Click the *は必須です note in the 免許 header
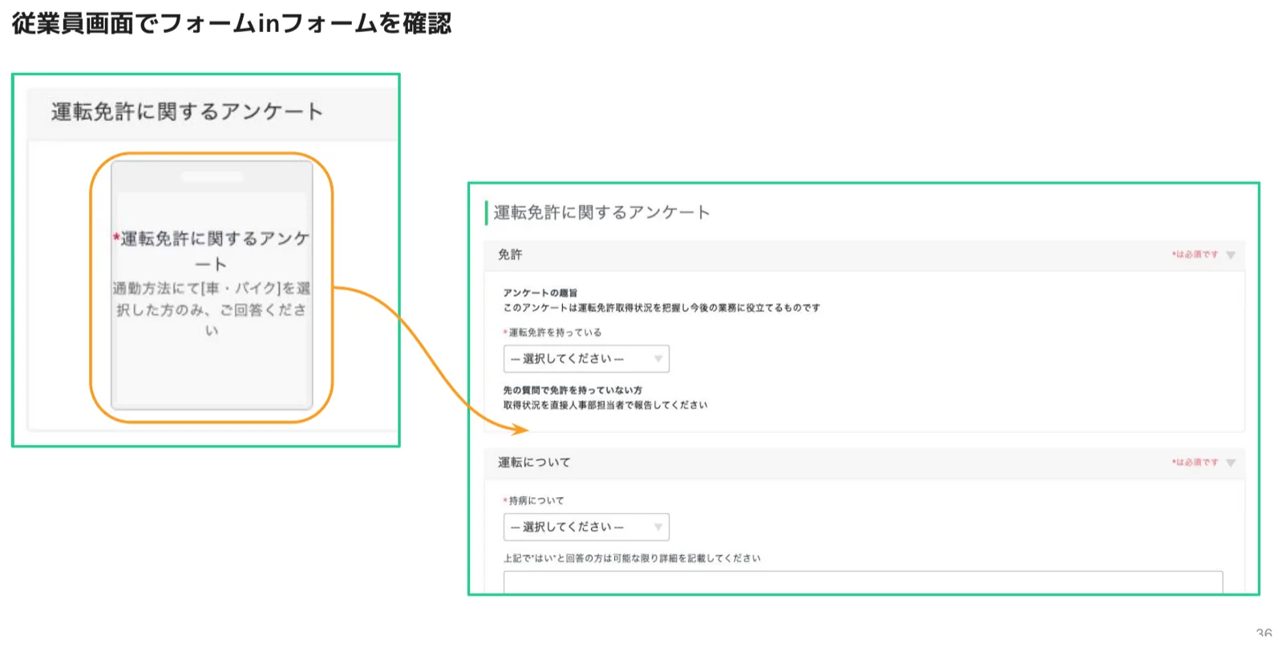The height and width of the screenshot is (647, 1283). click(1195, 255)
